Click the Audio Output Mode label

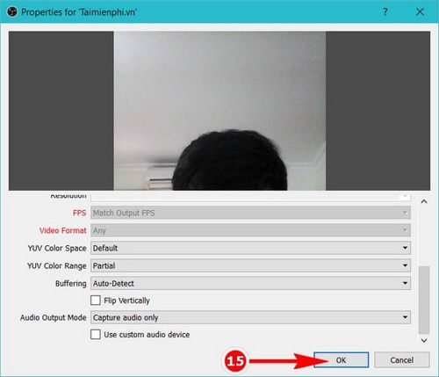(54, 317)
